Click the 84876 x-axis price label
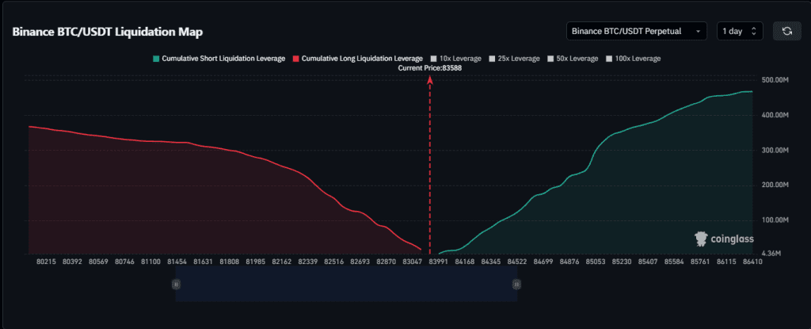This screenshot has height=329, width=811. click(569, 262)
